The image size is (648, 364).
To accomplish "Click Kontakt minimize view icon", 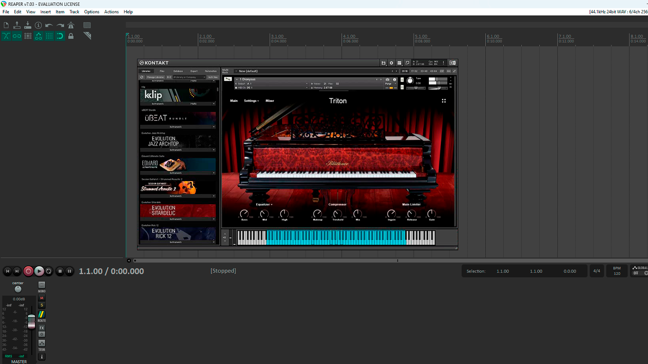I will pyautogui.click(x=407, y=63).
